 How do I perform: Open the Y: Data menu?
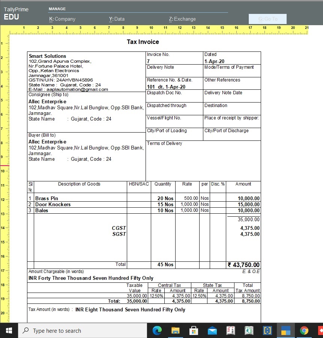(x=117, y=19)
